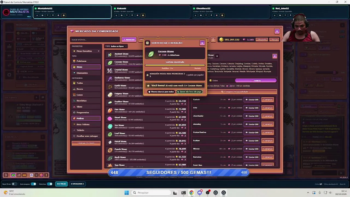Click the ATUALIZAR 4 button
This screenshot has width=350, height=197.
pos(77,184)
